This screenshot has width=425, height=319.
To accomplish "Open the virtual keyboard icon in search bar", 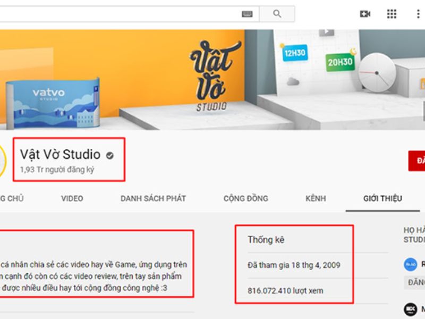I will coord(246,14).
